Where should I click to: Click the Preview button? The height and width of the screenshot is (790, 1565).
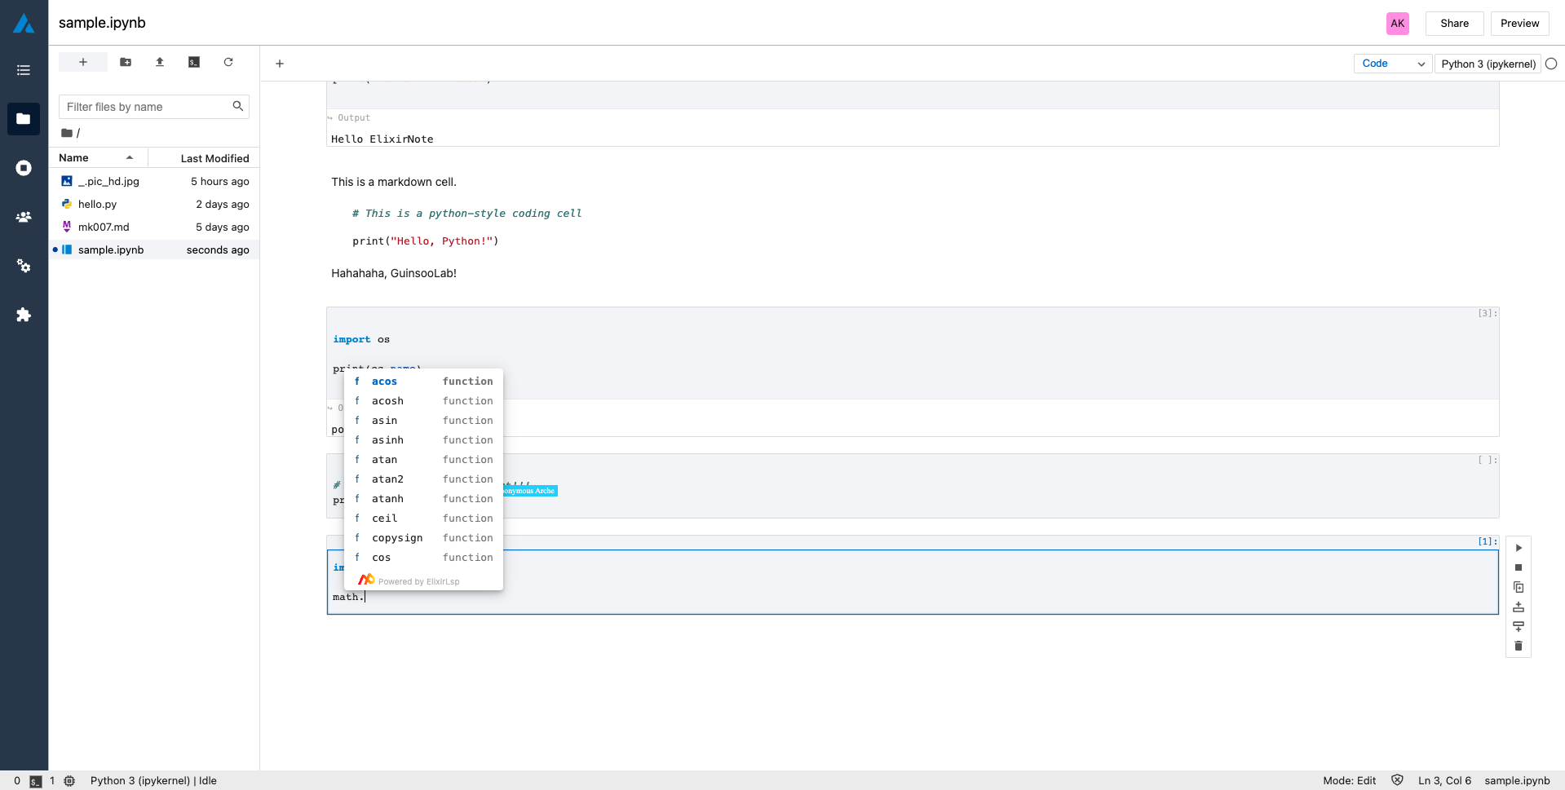[1519, 24]
